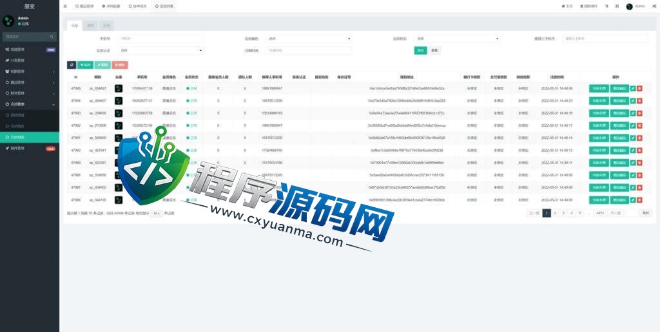Open the 会员角色 filter dropdown
The height and width of the screenshot is (332, 660).
[309, 39]
